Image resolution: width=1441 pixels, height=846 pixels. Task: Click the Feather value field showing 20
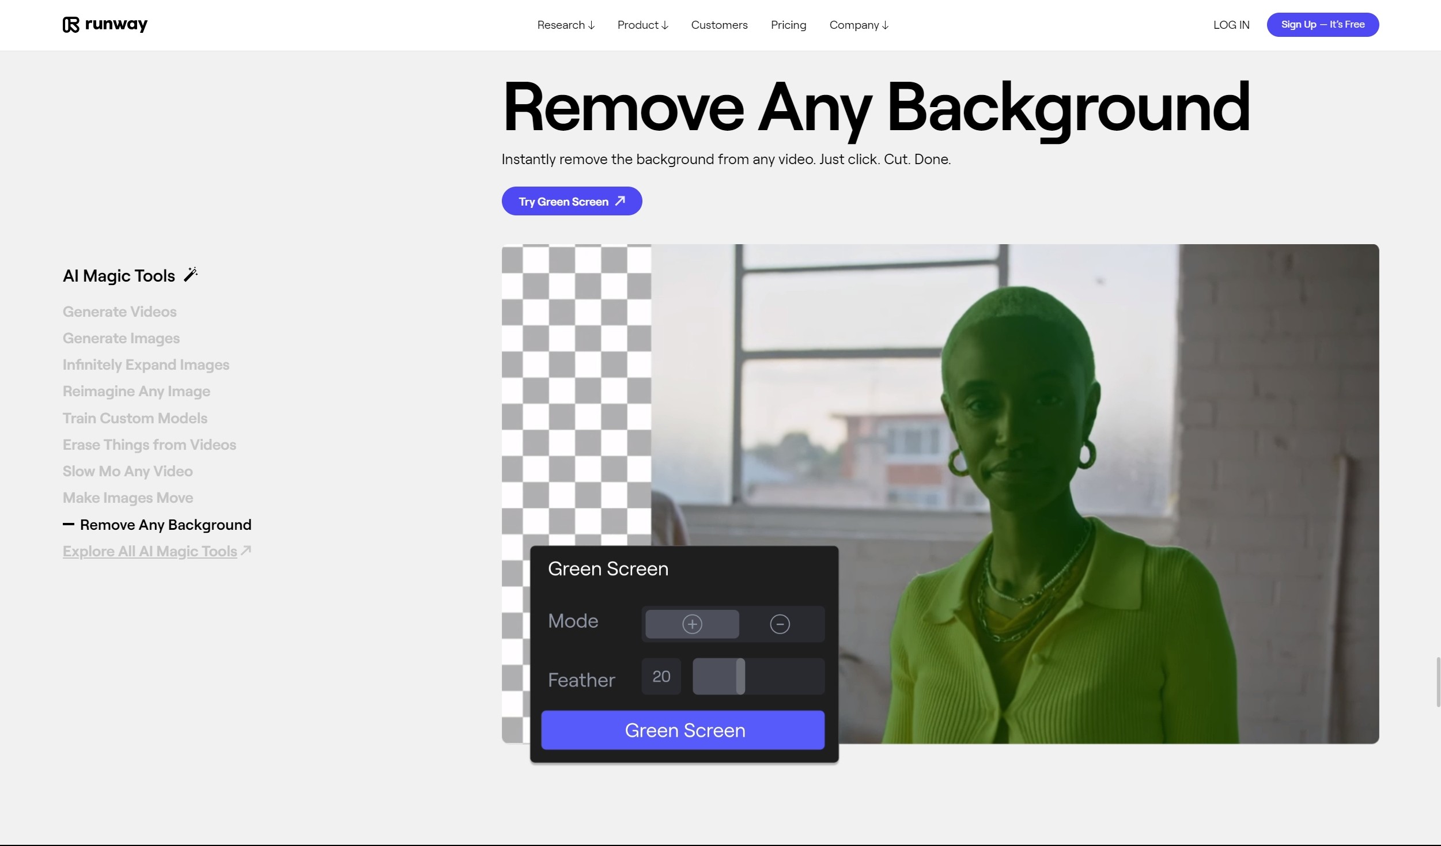click(661, 676)
